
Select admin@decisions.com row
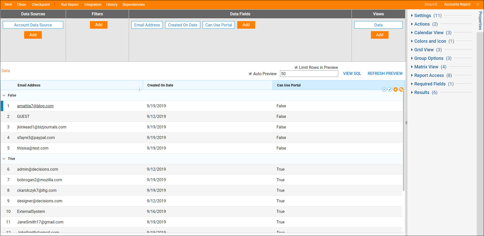[201, 169]
